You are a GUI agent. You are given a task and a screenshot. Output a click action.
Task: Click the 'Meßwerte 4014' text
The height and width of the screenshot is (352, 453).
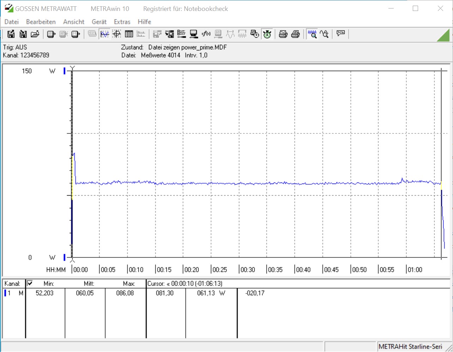pos(161,55)
